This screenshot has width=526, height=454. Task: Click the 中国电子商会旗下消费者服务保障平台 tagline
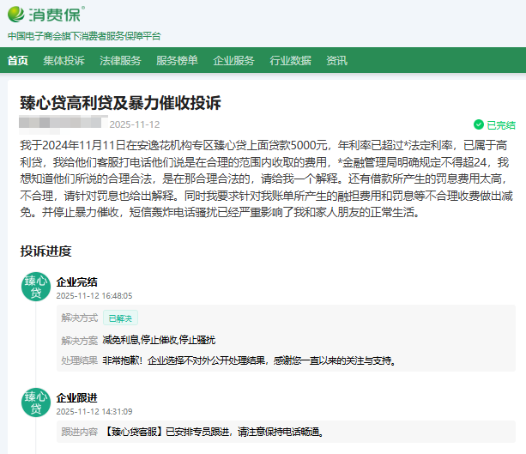click(84, 36)
